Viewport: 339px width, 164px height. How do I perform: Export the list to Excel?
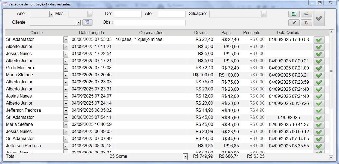coord(294,14)
